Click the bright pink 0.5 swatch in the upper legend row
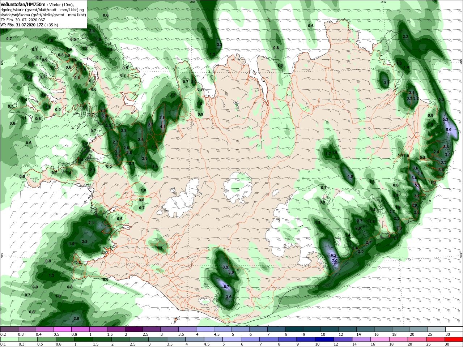 tap(63, 329)
